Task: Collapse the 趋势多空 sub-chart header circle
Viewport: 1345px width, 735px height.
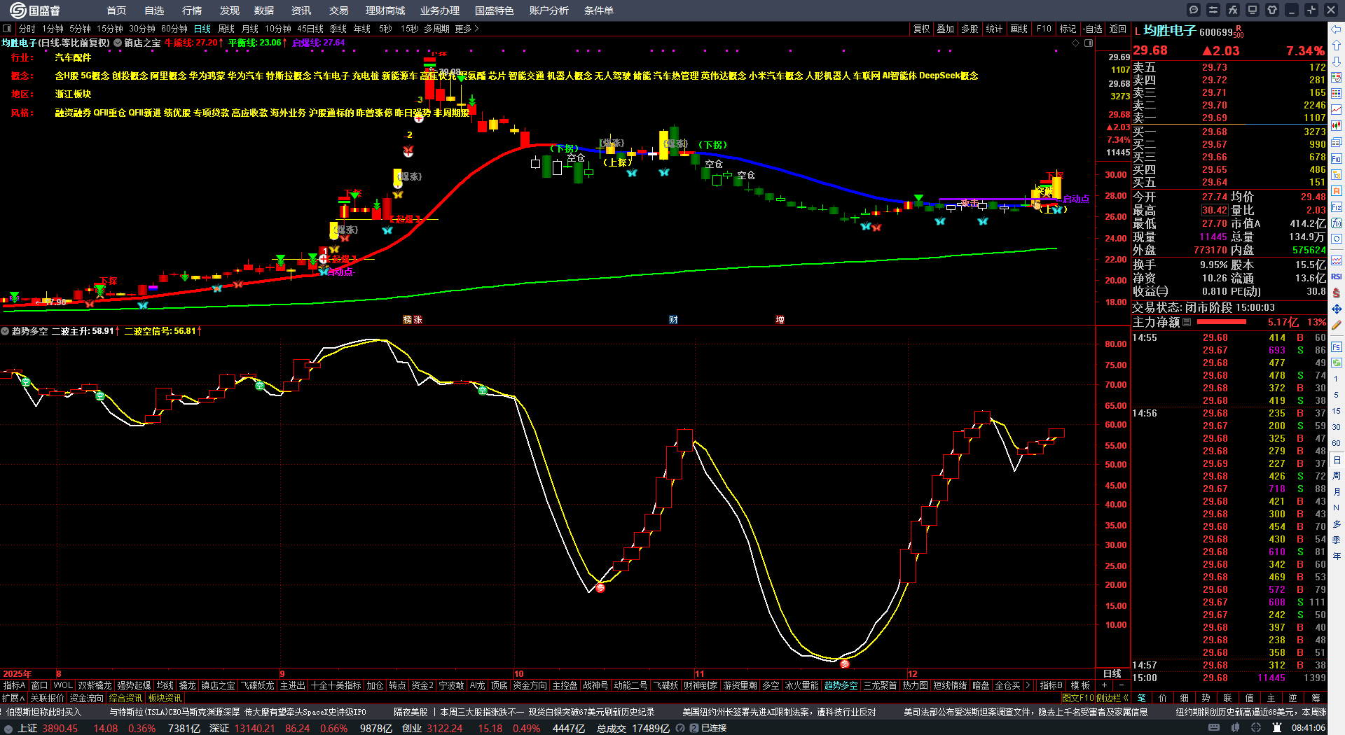Action: (5, 331)
